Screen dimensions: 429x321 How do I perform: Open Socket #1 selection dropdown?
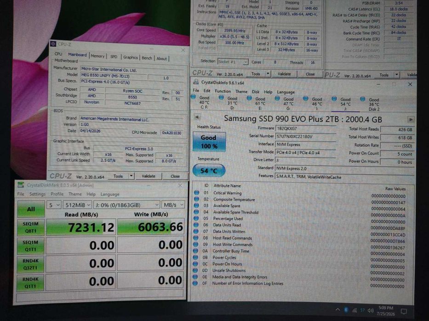pyautogui.click(x=233, y=62)
